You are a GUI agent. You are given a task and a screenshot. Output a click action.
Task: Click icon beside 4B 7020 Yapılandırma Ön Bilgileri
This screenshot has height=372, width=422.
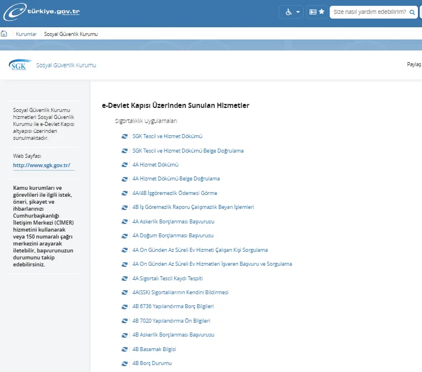point(125,321)
